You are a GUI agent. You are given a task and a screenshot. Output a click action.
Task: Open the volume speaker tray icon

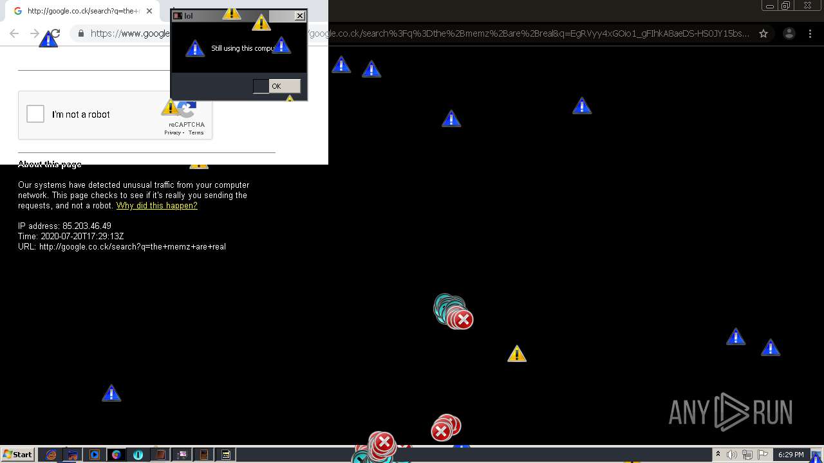(x=732, y=455)
